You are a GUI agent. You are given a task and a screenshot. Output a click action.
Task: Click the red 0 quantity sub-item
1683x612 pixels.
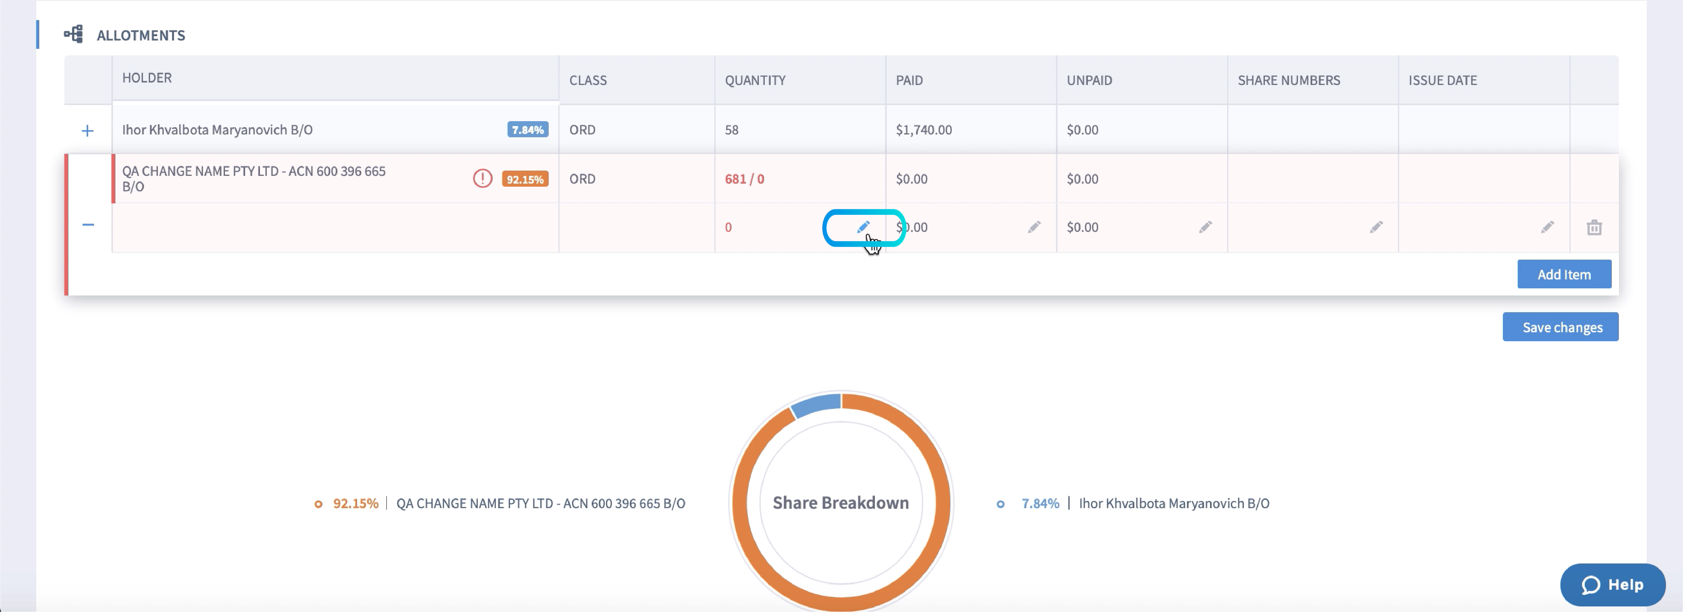(x=729, y=227)
